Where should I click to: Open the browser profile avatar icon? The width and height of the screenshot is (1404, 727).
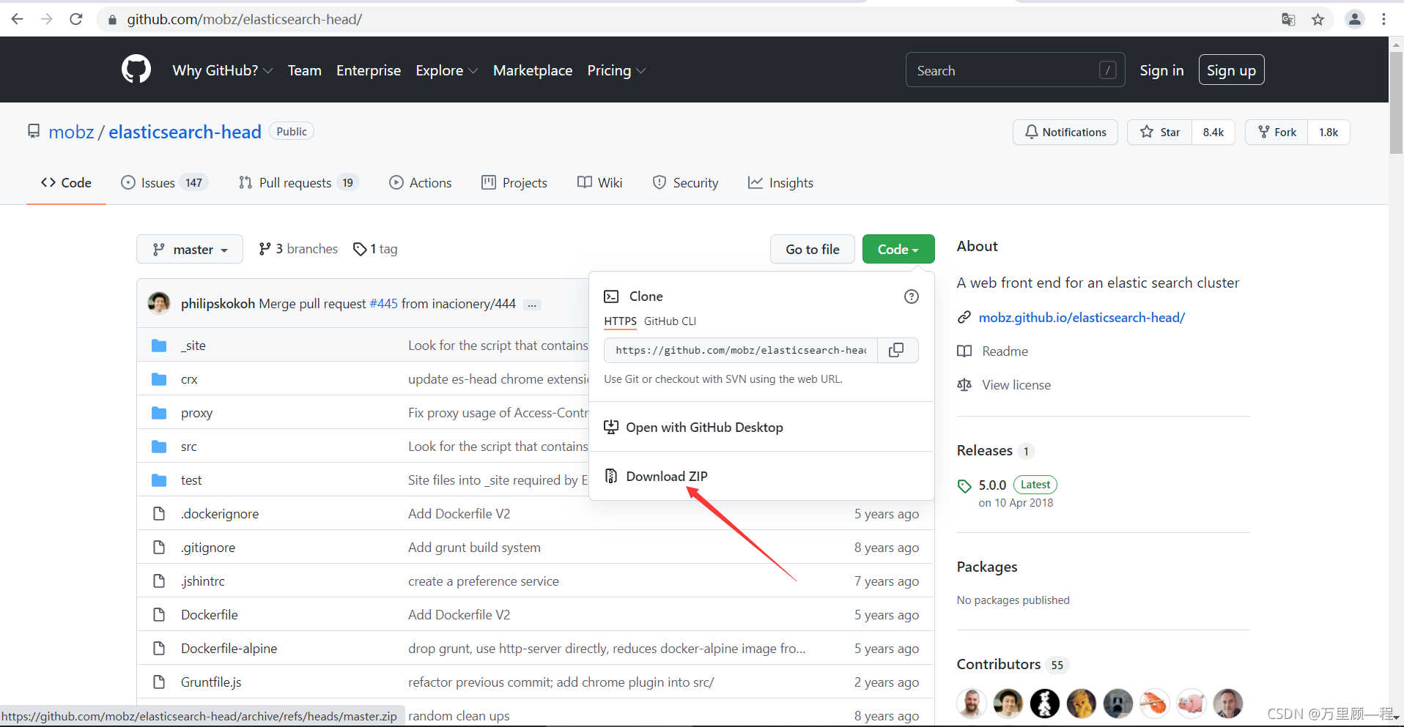coord(1355,20)
